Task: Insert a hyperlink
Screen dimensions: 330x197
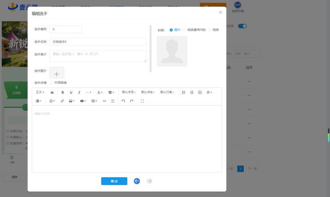Action: [62, 101]
